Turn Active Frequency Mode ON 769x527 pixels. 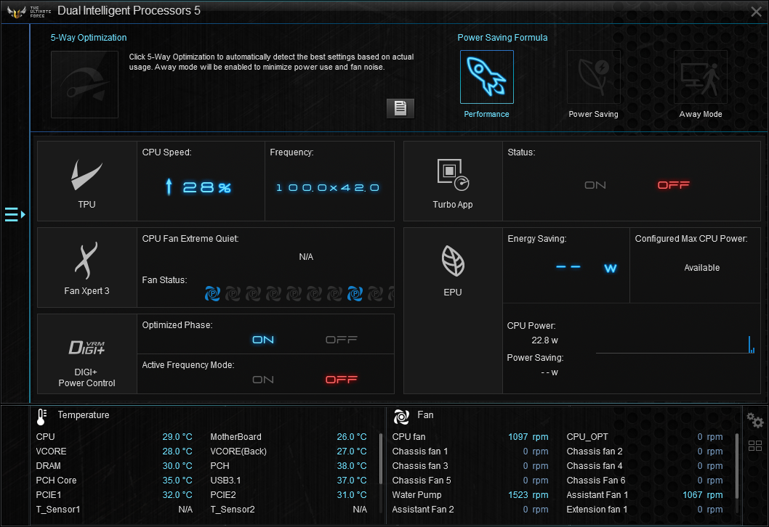coord(263,380)
